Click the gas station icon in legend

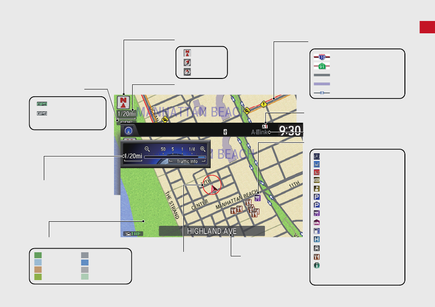(316, 231)
